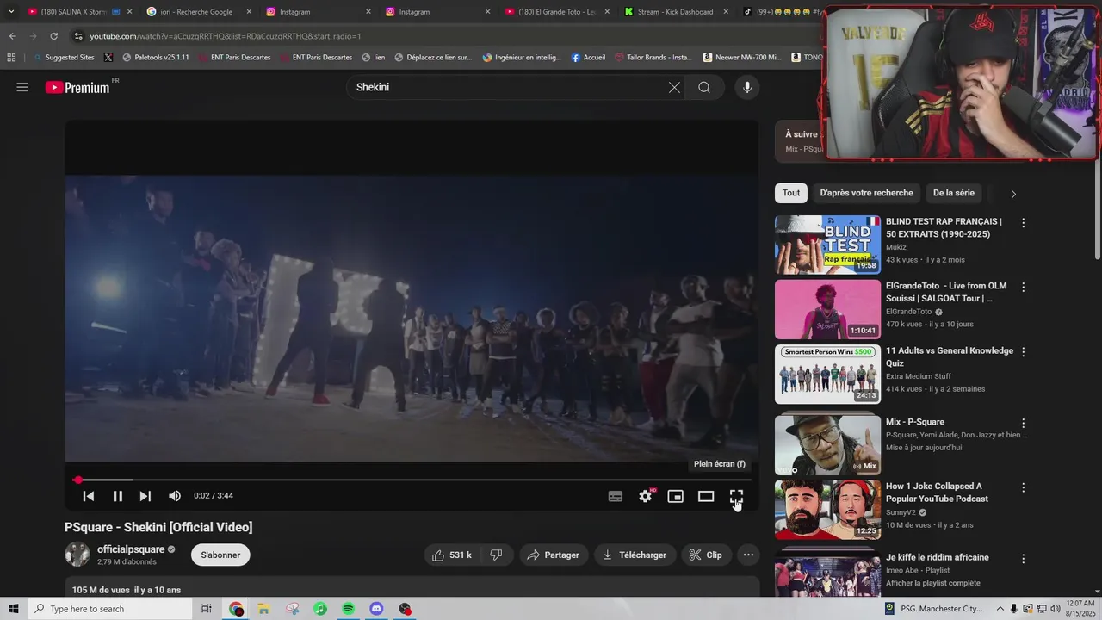Open ElGrandeToto Live from OLM thumbnail

tap(827, 309)
